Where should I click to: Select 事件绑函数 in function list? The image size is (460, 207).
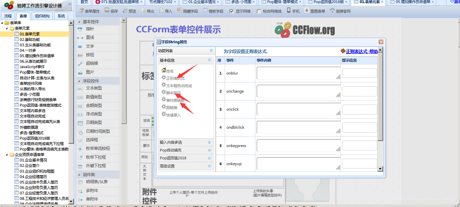(175, 100)
